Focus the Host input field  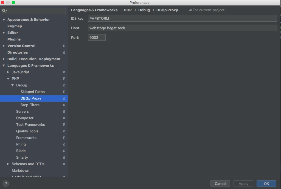click(x=182, y=28)
